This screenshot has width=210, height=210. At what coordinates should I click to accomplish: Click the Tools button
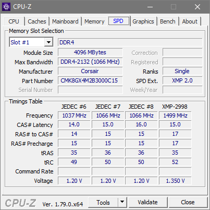(103, 202)
